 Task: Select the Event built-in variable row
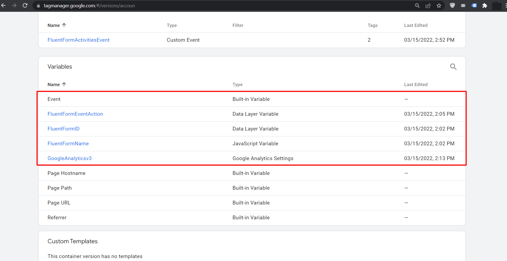pos(252,99)
